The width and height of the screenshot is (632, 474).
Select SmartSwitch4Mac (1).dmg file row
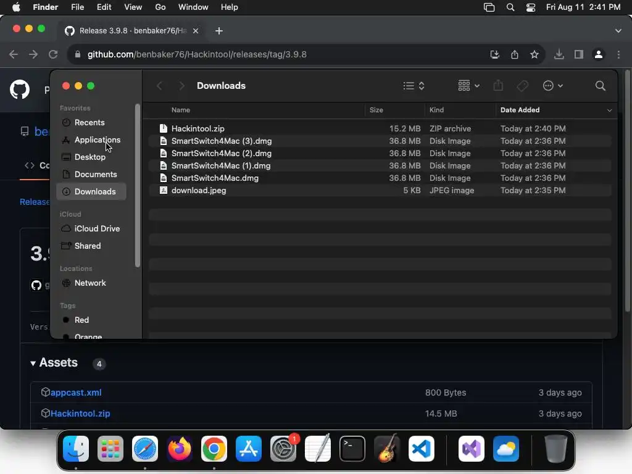(380, 165)
